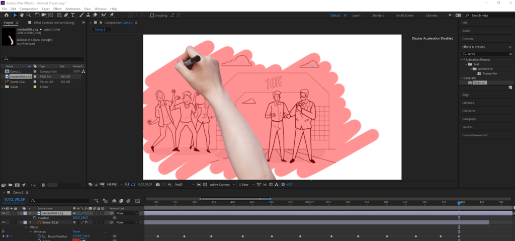Click the snapshot camera icon in viewer

pyautogui.click(x=158, y=185)
